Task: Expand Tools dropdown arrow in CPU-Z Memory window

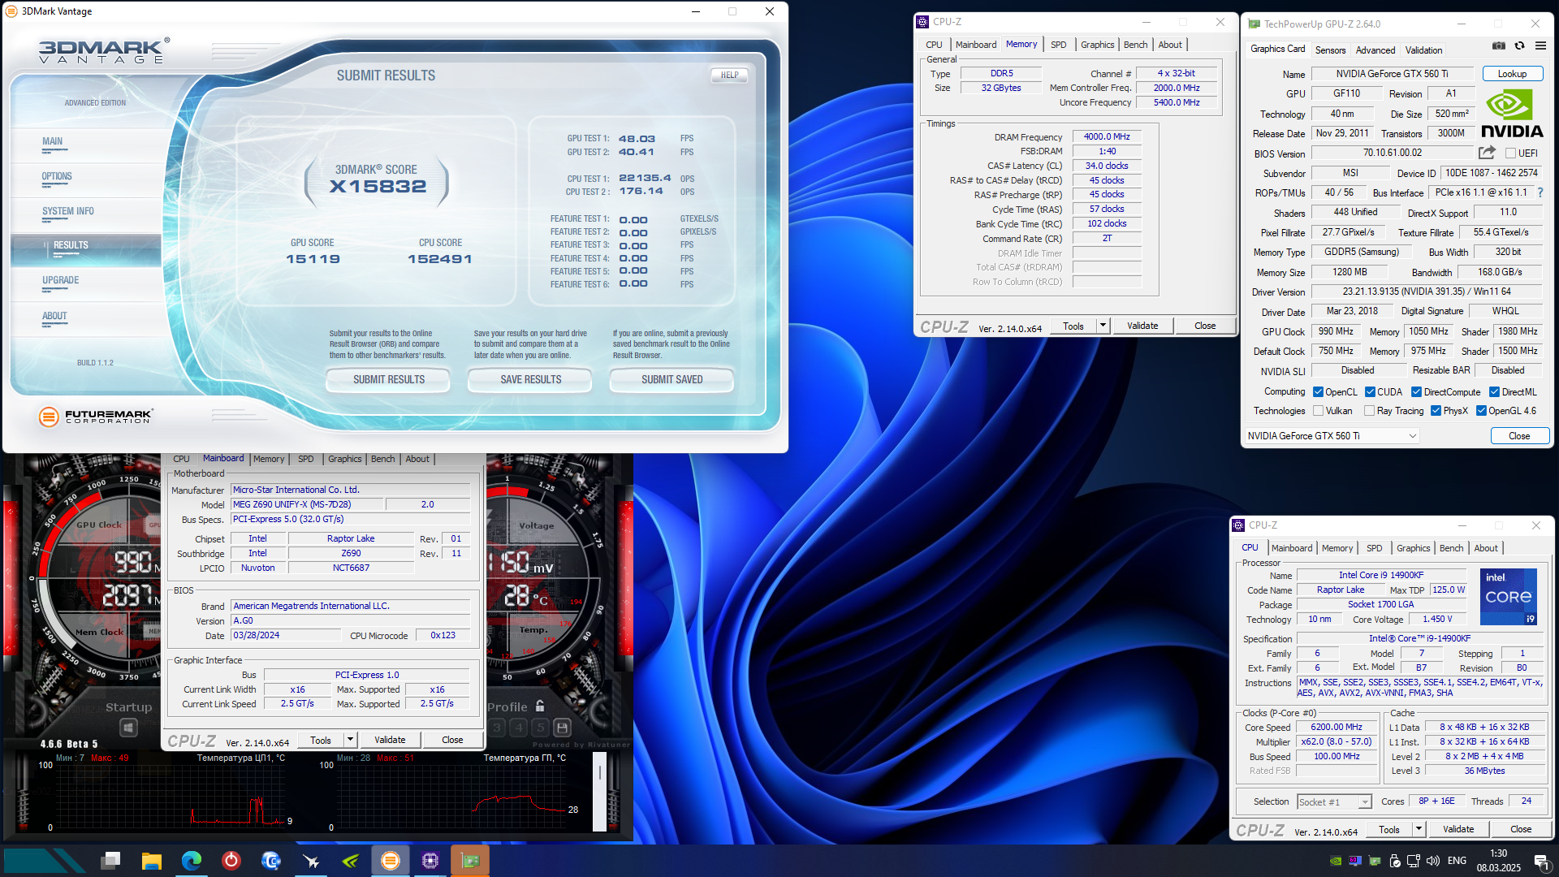Action: (1103, 326)
